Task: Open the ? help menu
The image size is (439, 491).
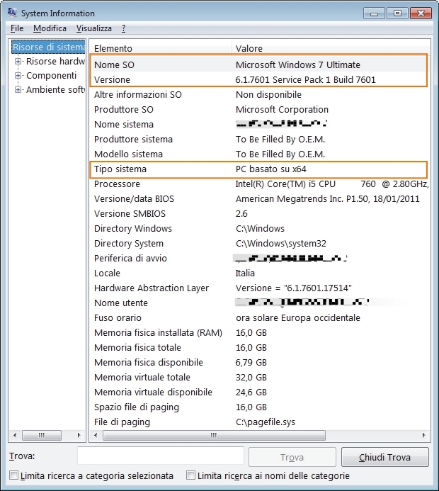Action: click(124, 28)
